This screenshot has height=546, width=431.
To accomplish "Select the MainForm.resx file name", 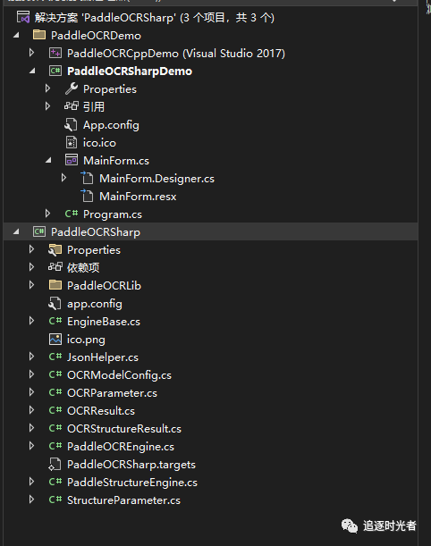I will 138,197.
